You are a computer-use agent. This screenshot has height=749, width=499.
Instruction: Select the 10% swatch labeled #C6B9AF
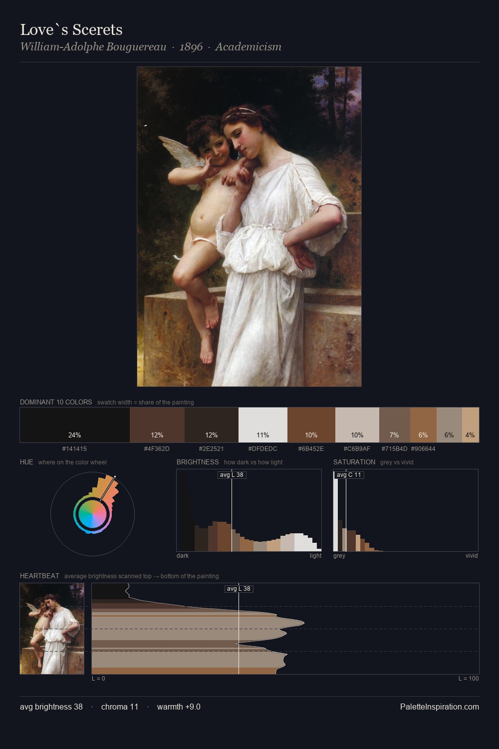point(357,425)
